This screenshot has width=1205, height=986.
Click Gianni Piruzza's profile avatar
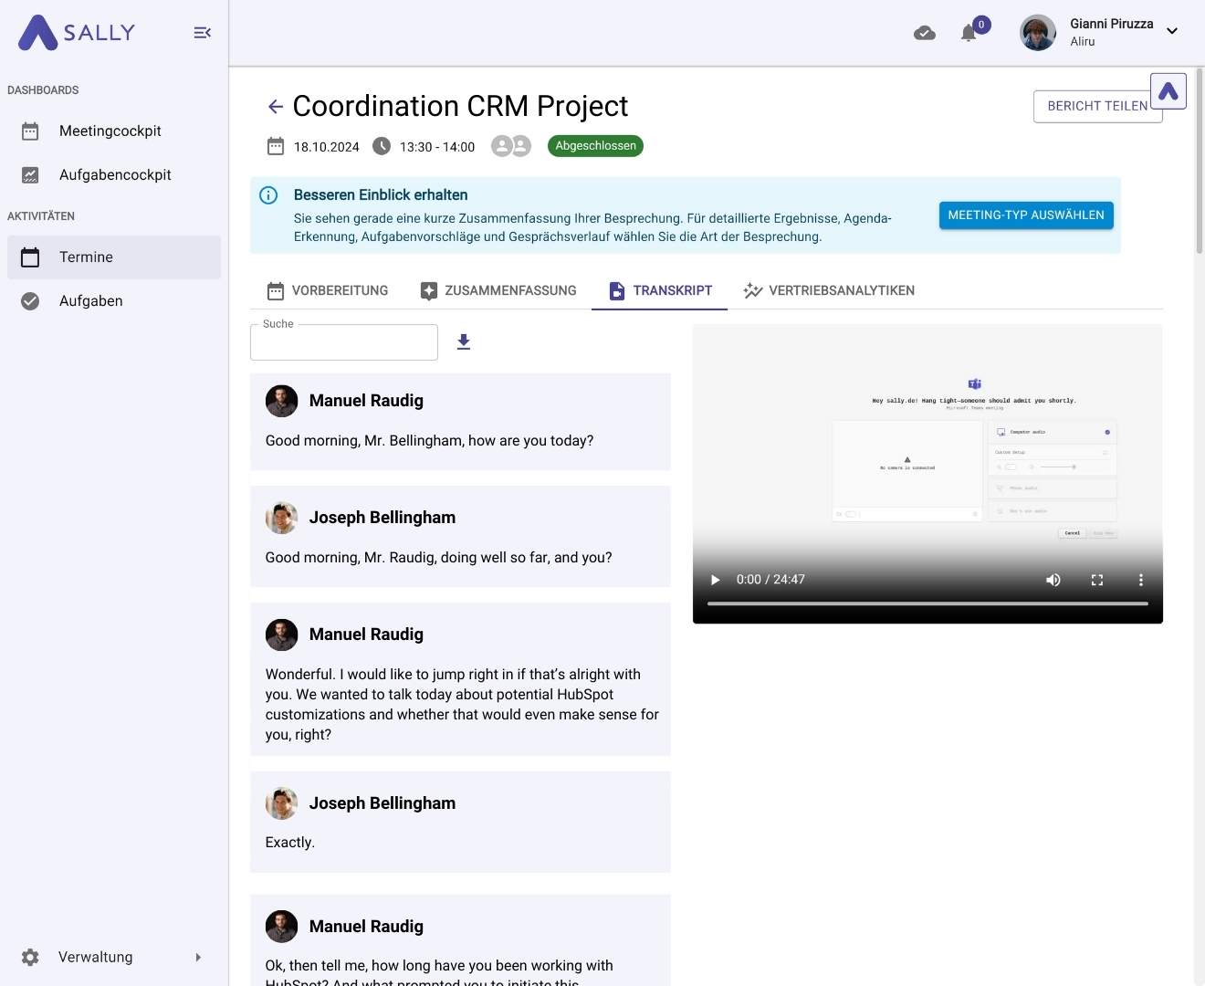click(x=1038, y=33)
